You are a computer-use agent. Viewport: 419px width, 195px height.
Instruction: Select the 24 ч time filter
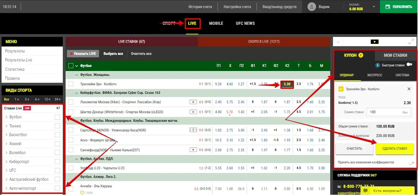tap(57, 99)
